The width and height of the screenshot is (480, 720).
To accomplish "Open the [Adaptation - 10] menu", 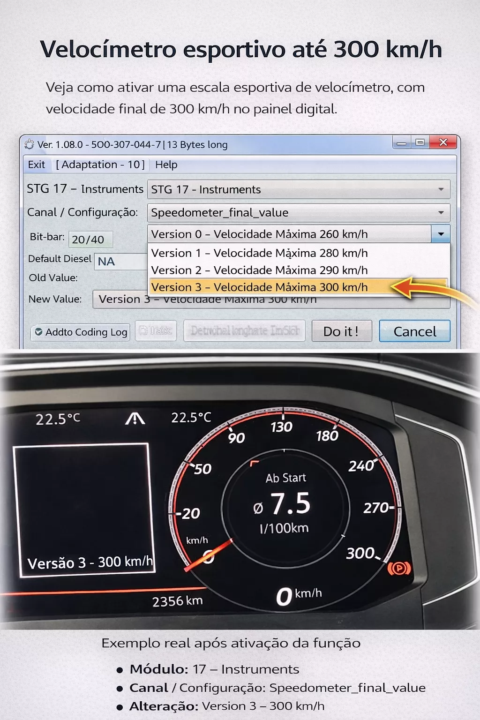I will pos(100,165).
